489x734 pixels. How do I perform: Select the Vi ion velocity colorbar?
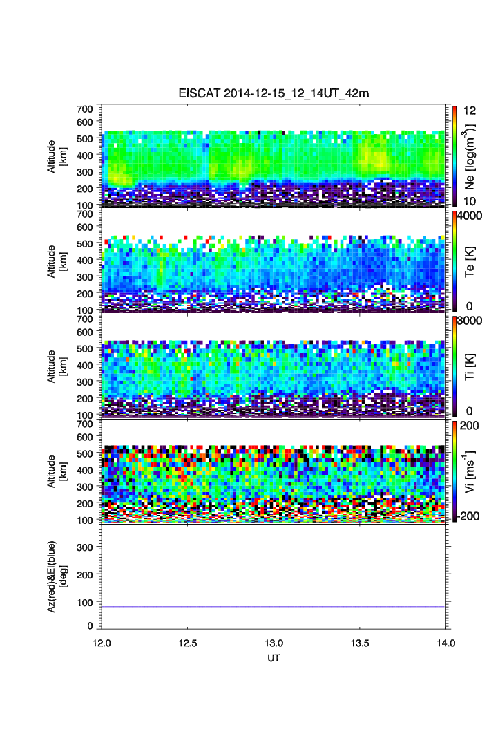(454, 471)
